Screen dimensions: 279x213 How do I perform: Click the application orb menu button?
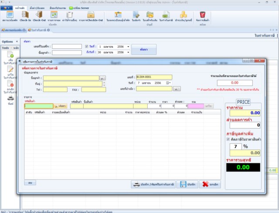[7, 8]
